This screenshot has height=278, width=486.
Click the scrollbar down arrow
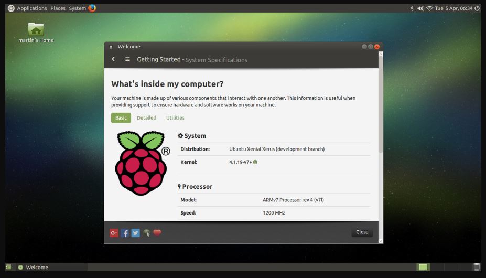[x=381, y=241]
